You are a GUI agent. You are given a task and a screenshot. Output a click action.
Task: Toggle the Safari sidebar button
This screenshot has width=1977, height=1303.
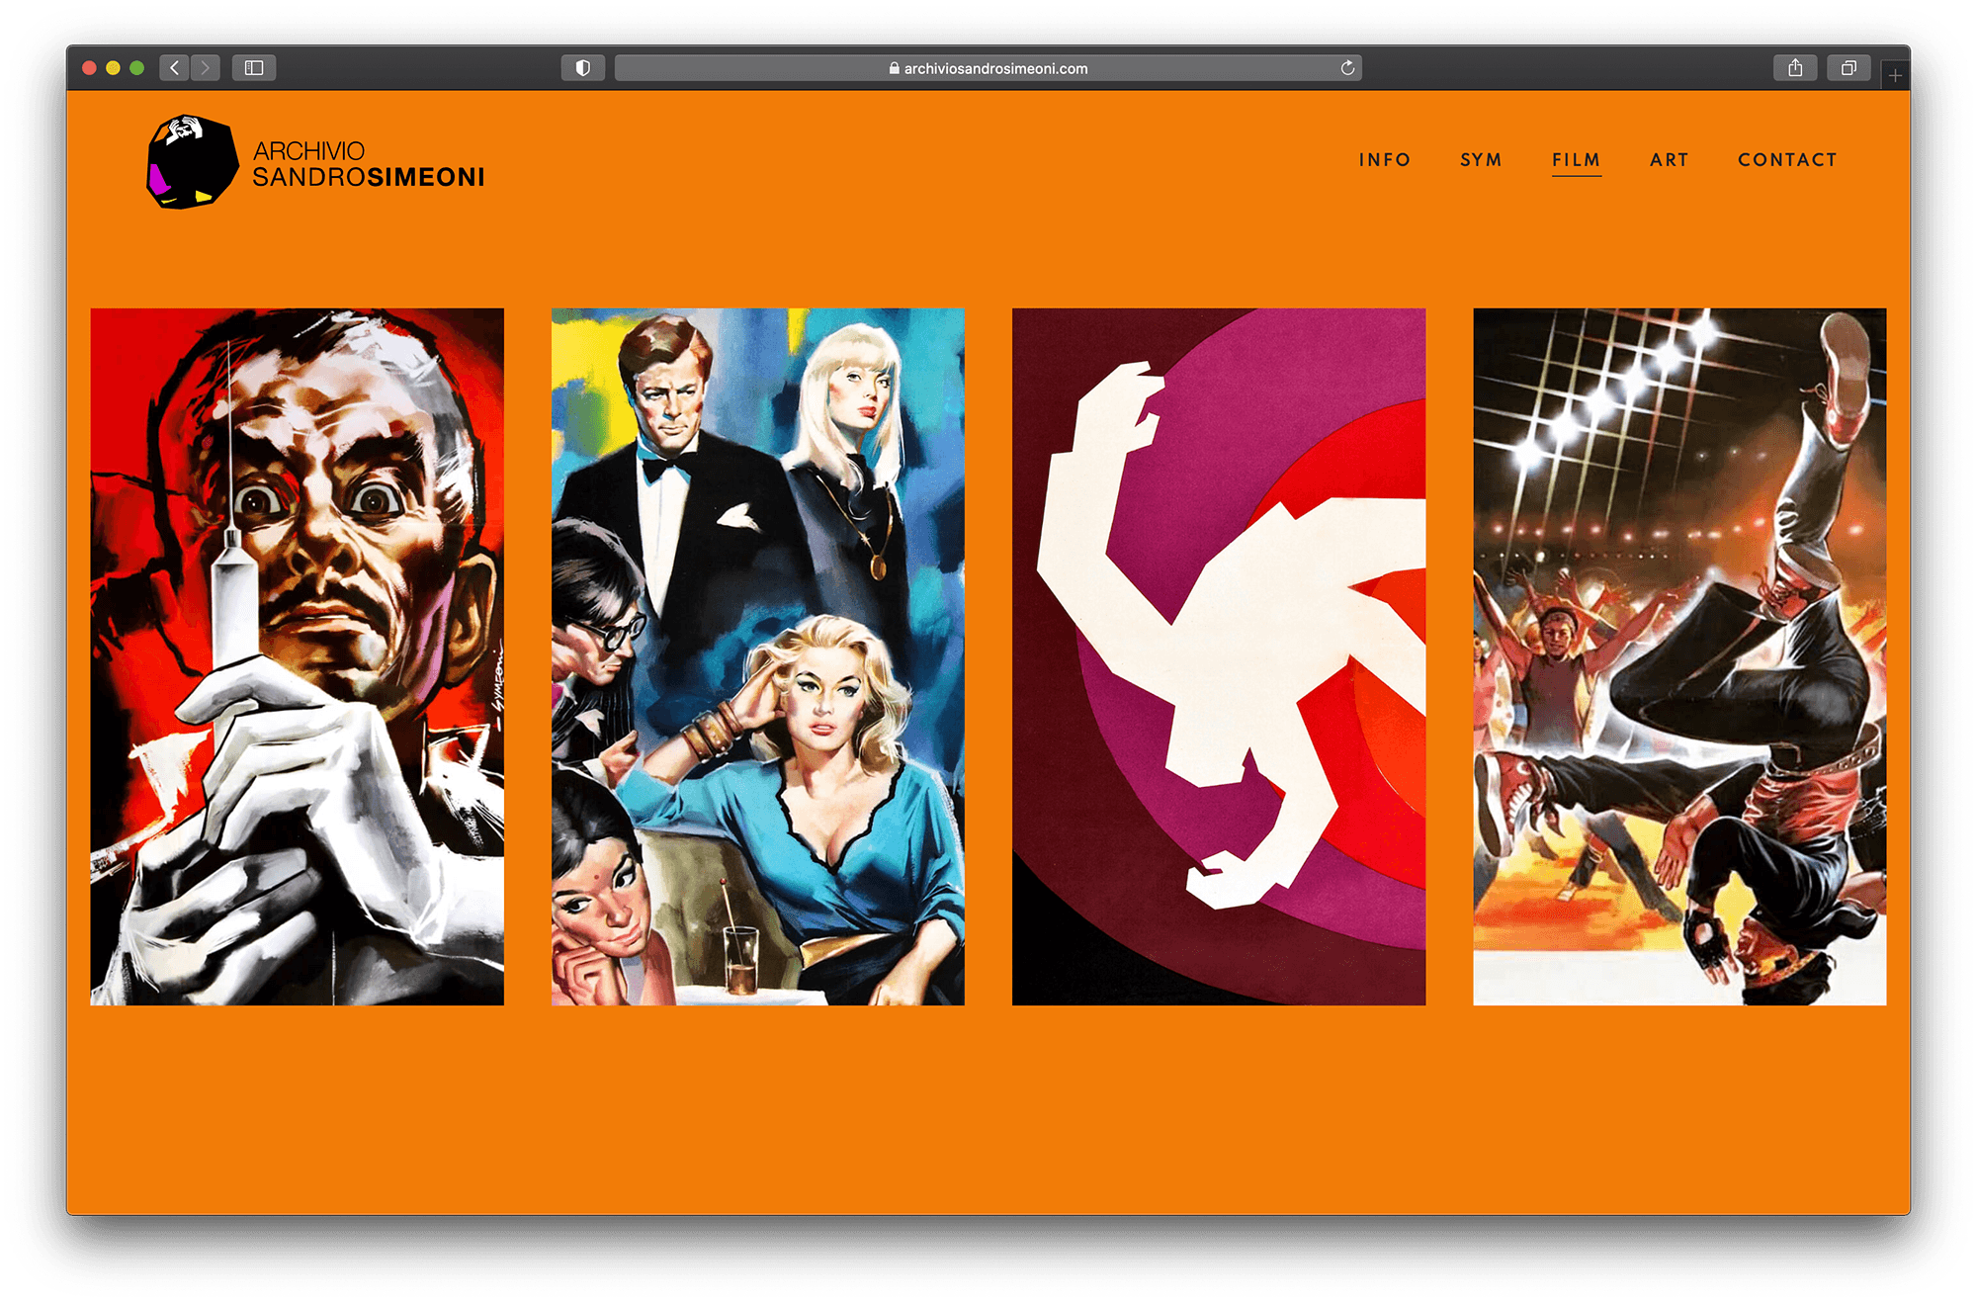[254, 67]
